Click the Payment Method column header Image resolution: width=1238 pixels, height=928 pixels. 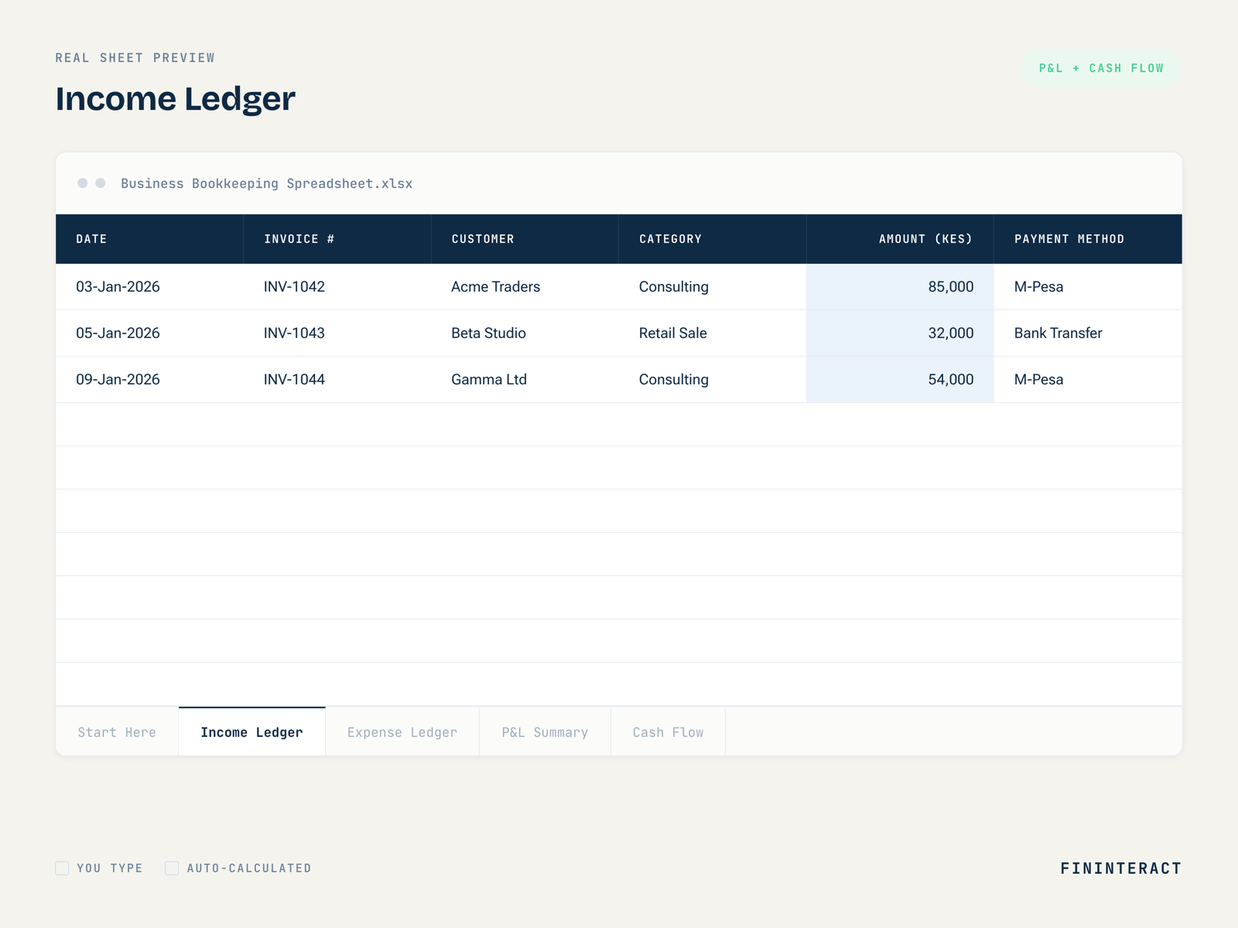[x=1088, y=239]
